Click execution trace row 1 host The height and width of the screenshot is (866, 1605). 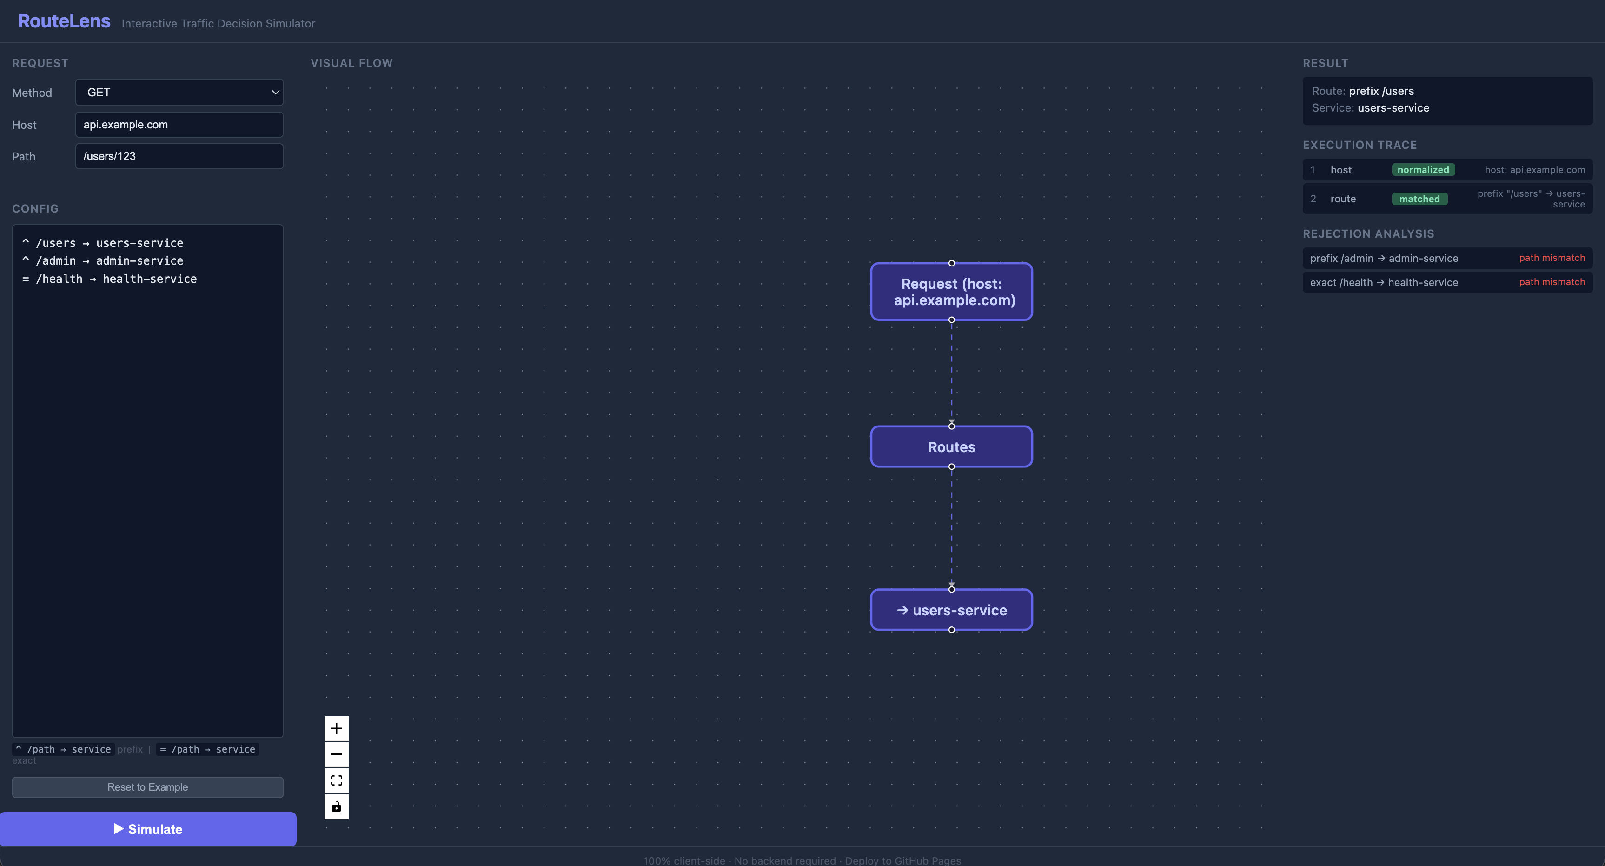[x=1447, y=170]
